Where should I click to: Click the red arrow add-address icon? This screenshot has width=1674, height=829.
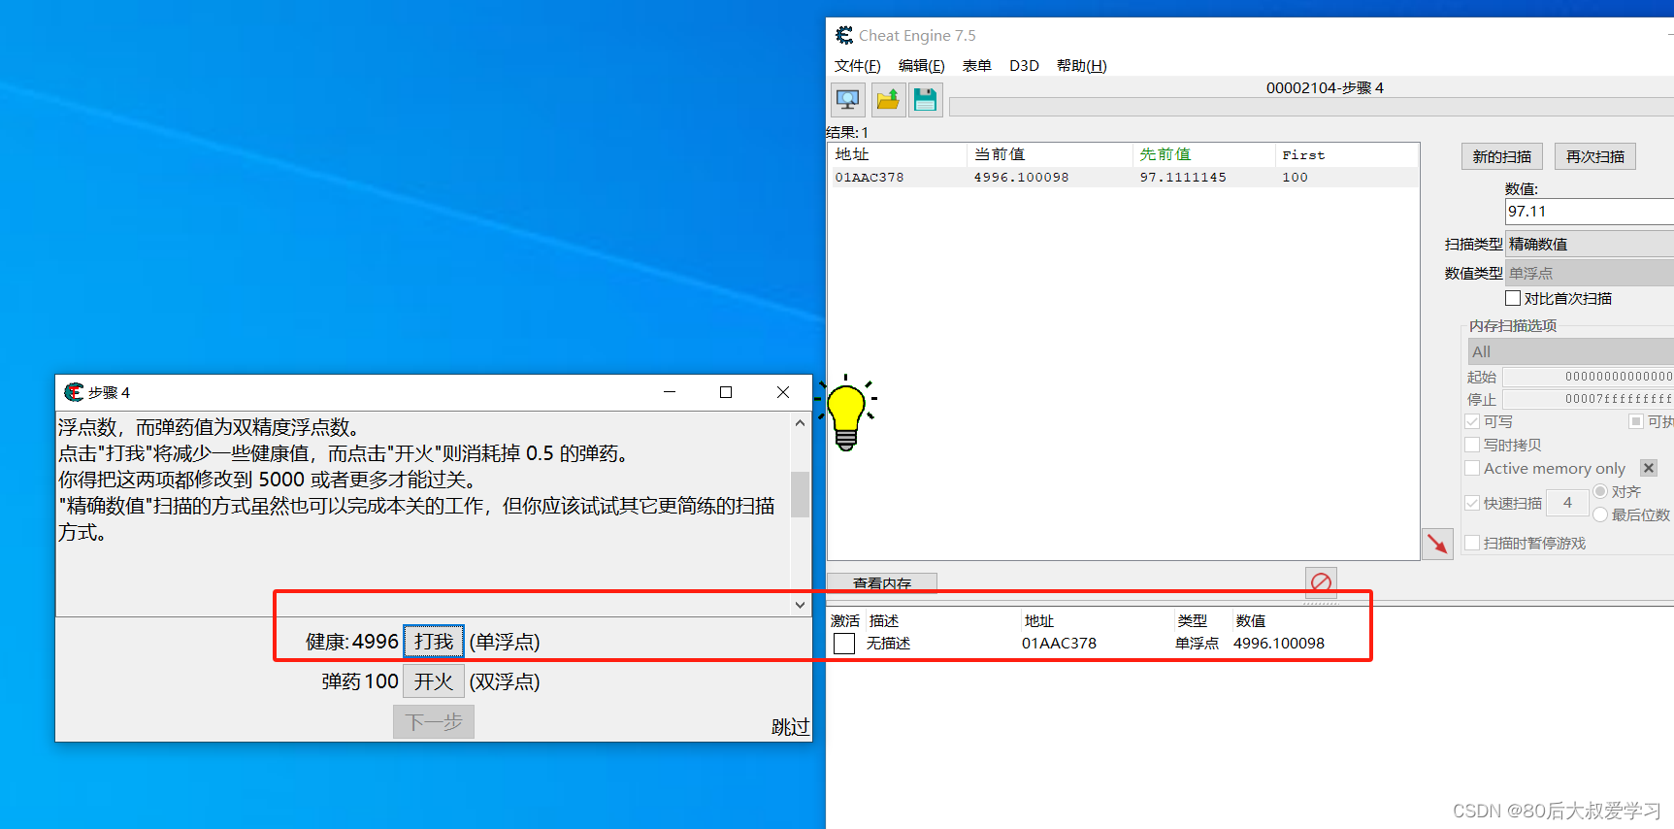click(x=1437, y=544)
